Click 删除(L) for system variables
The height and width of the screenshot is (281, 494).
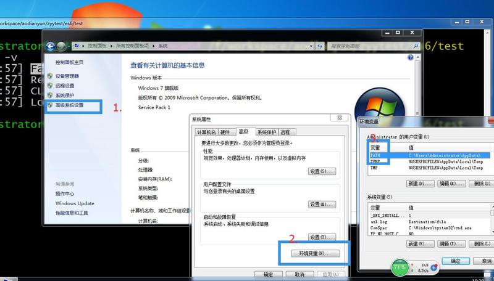482,243
